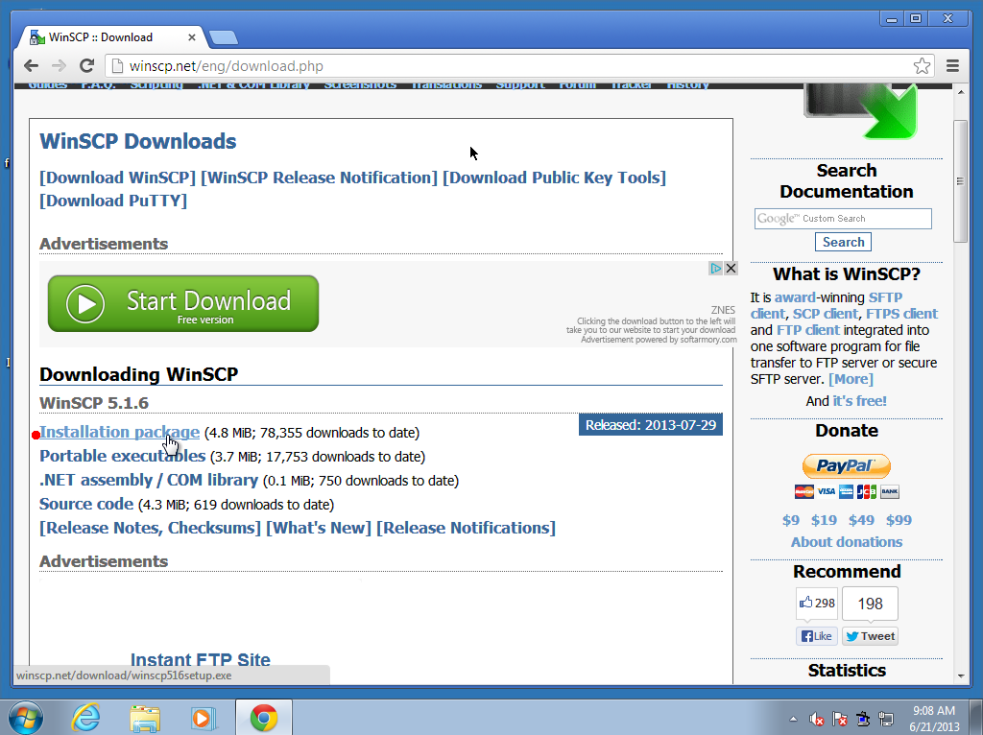Image resolution: width=983 pixels, height=735 pixels.
Task: Reload the page with the refresh icon
Action: pyautogui.click(x=87, y=66)
